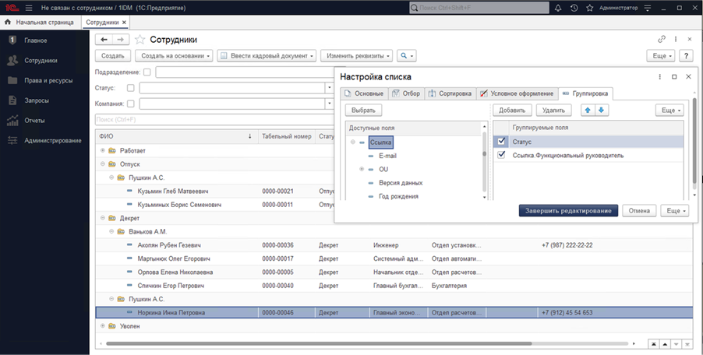Viewport: 703px width, 355px height.
Task: Click Завершить редактирование button
Action: [x=569, y=211]
